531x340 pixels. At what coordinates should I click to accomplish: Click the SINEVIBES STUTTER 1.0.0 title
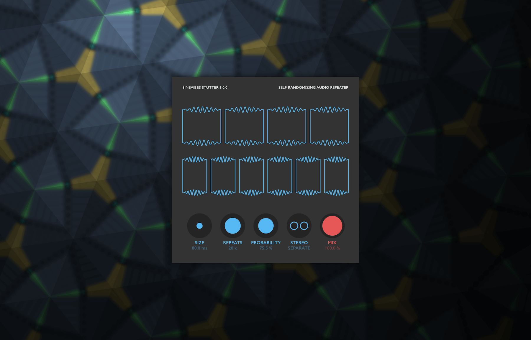point(205,88)
